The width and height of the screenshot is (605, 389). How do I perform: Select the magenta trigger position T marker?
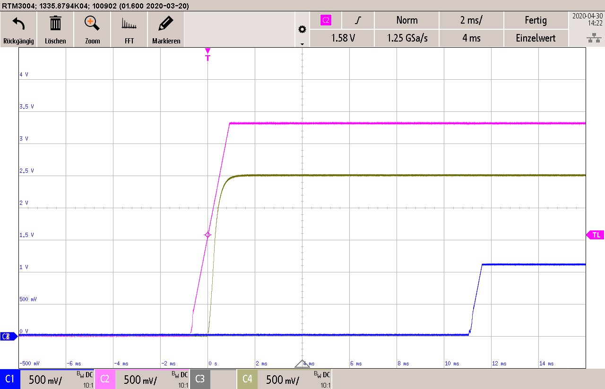pyautogui.click(x=207, y=54)
